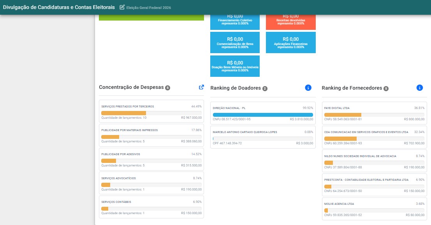Click the Aplicações Financeiras blue tile
The height and width of the screenshot is (225, 431).
291,42
